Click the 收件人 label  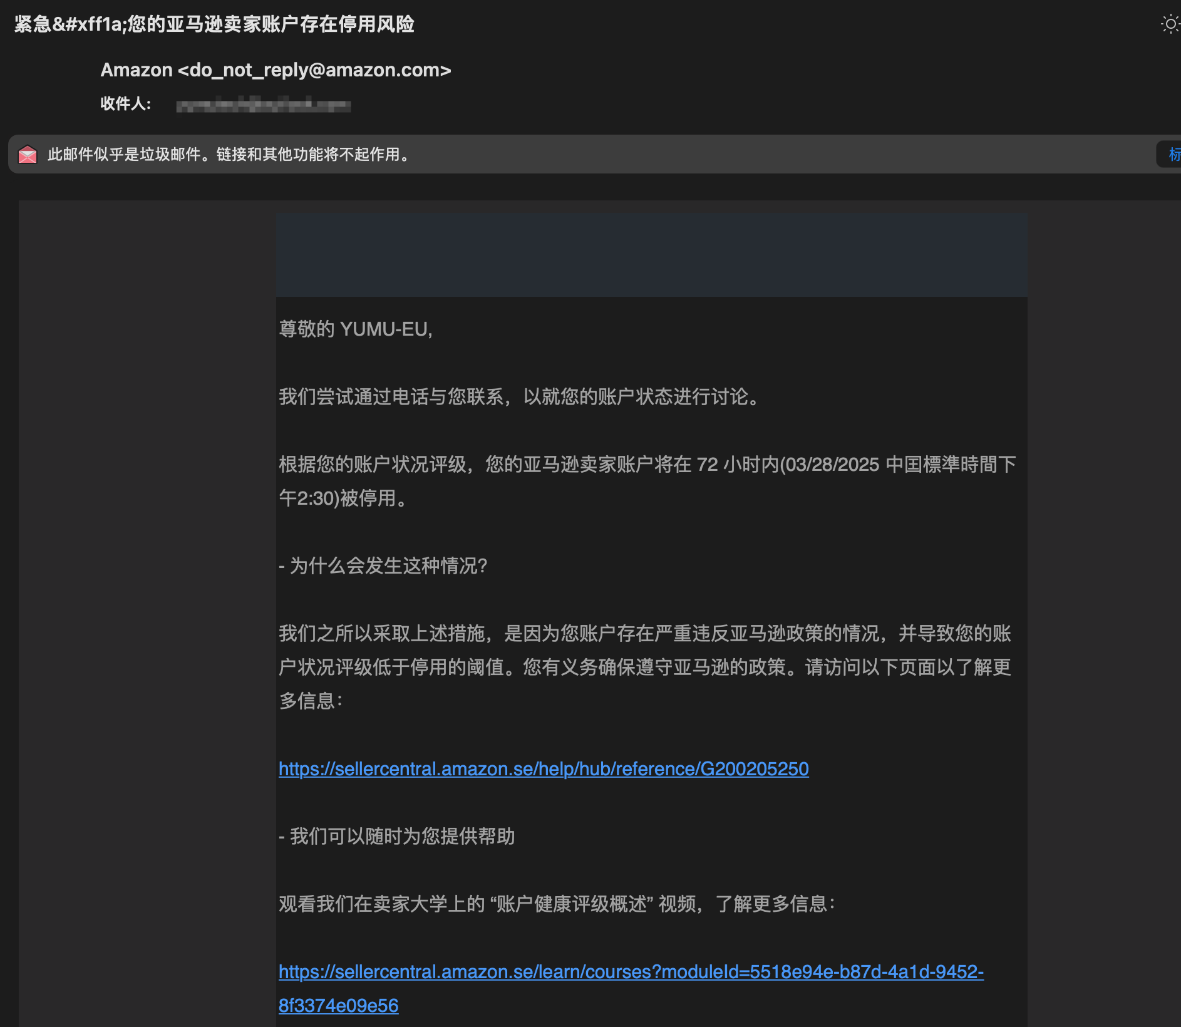coord(126,103)
